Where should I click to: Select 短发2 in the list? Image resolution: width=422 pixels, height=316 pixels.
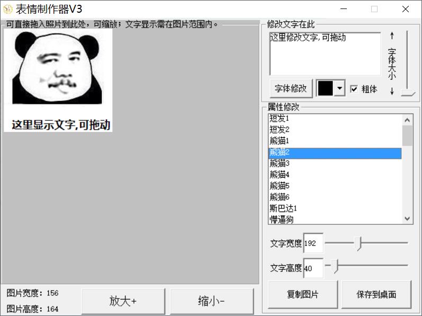335,129
